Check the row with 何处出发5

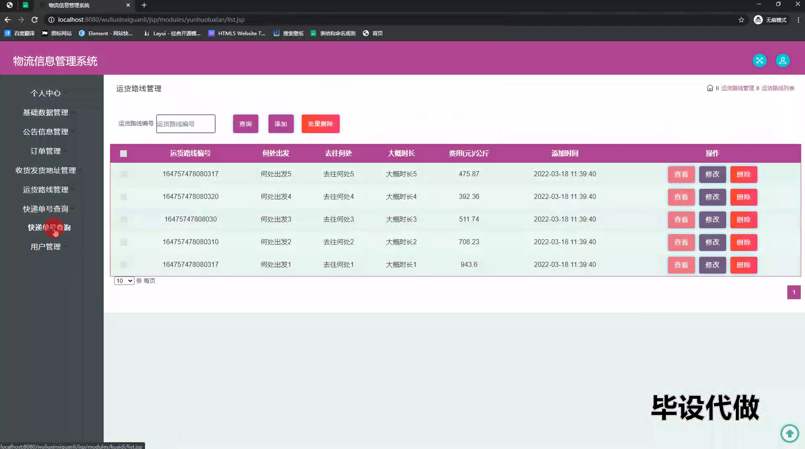coord(123,174)
